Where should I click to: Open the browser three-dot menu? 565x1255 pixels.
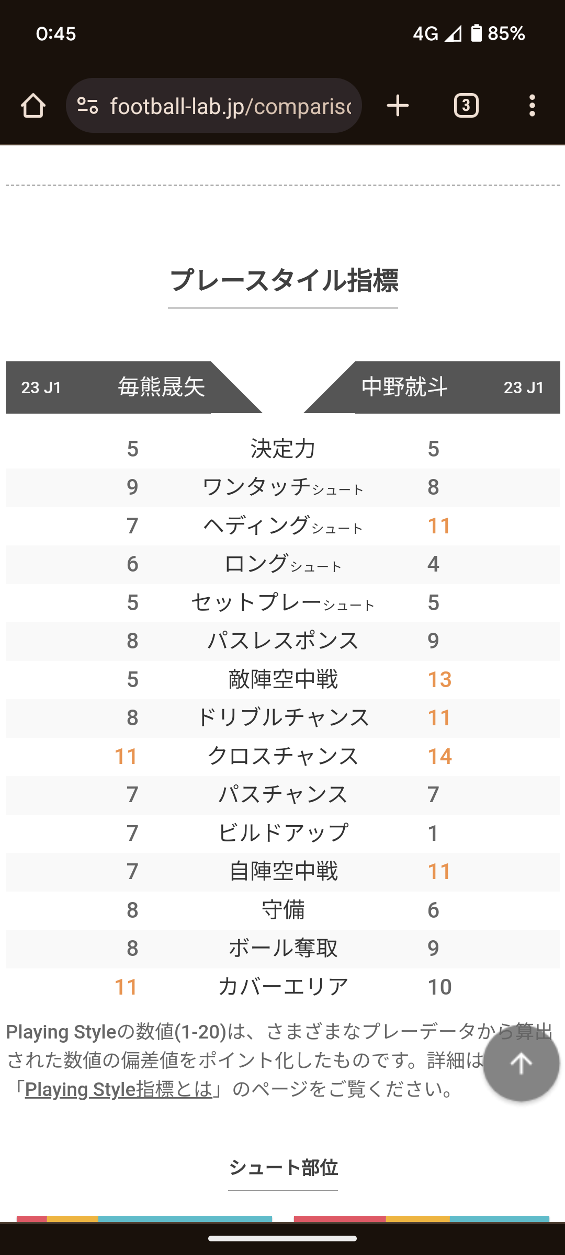click(532, 106)
